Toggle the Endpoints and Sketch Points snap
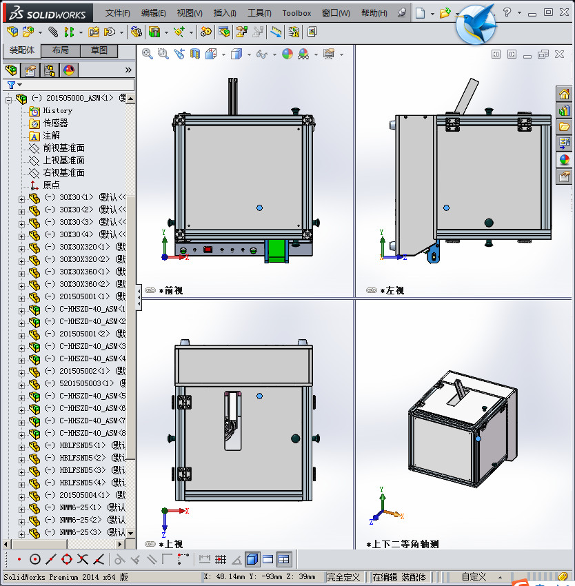 click(x=19, y=560)
